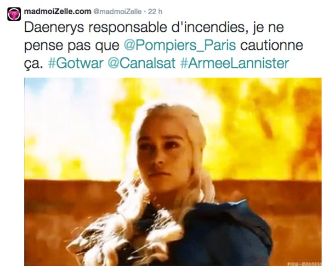Open the tweet's 22 h timestamp
Screen dimensions: 329x270
coord(155,12)
